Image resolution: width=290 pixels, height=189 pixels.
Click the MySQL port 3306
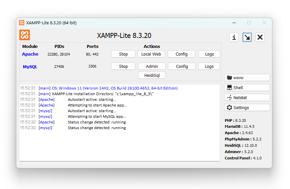coord(92,66)
